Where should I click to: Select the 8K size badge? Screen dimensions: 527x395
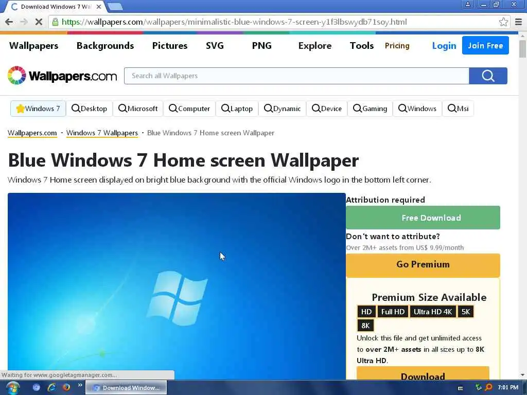pos(365,326)
